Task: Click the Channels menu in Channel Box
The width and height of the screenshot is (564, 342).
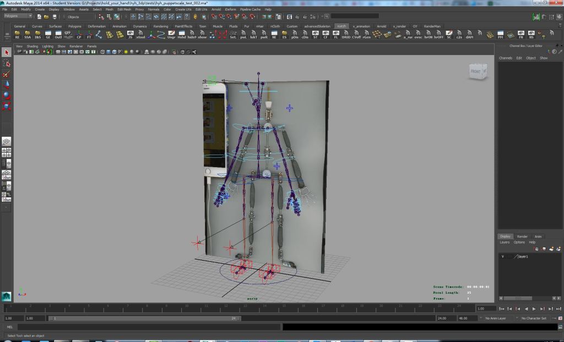Action: pyautogui.click(x=506, y=58)
